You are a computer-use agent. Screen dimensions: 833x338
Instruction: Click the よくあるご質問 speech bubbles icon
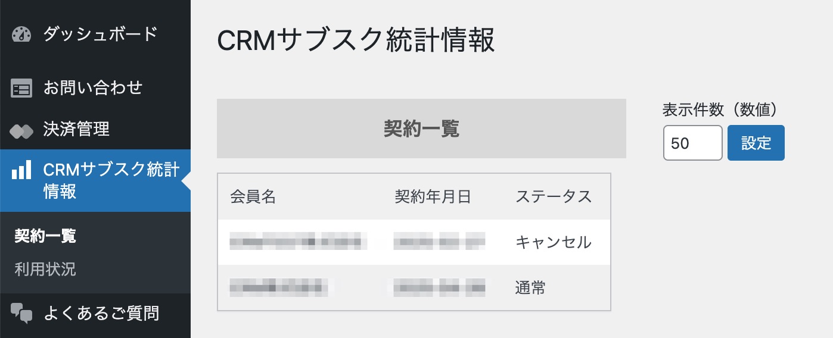[x=21, y=313]
